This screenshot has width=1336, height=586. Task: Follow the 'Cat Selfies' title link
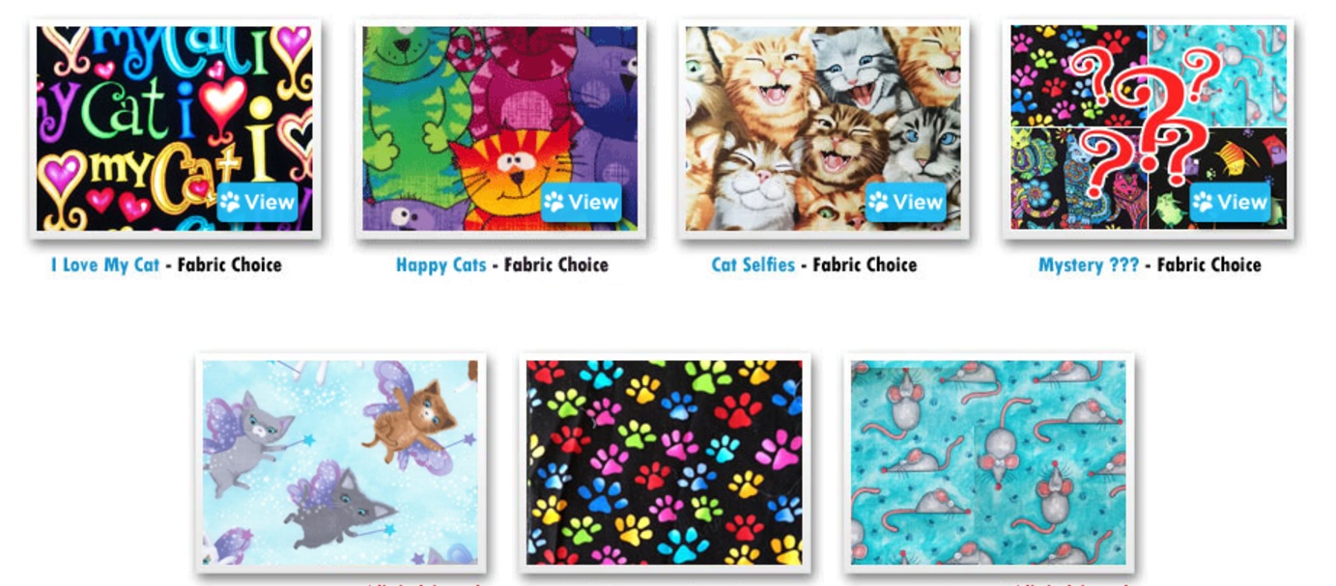(753, 265)
